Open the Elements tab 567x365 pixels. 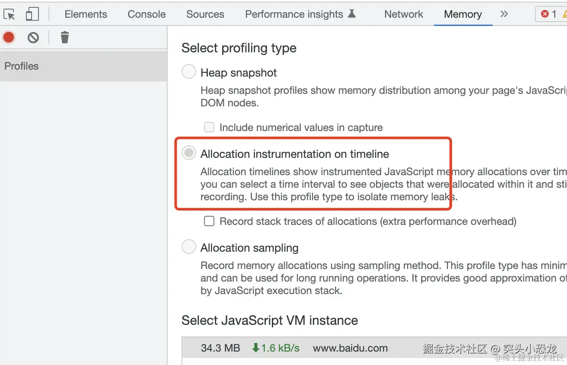pyautogui.click(x=86, y=14)
